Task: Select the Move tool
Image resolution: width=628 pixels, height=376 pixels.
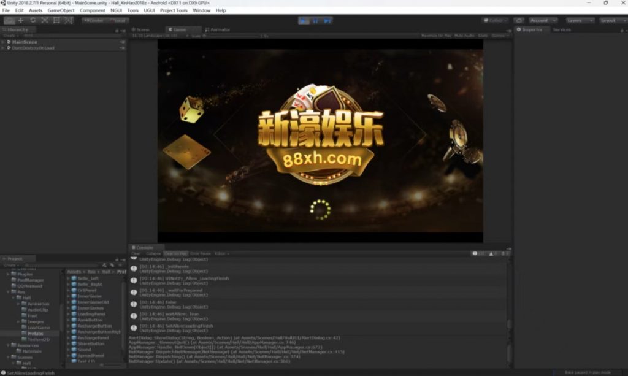Action: (x=21, y=20)
